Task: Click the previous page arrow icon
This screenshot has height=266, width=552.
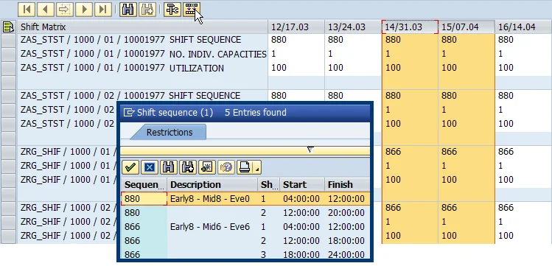Action: coord(46,10)
